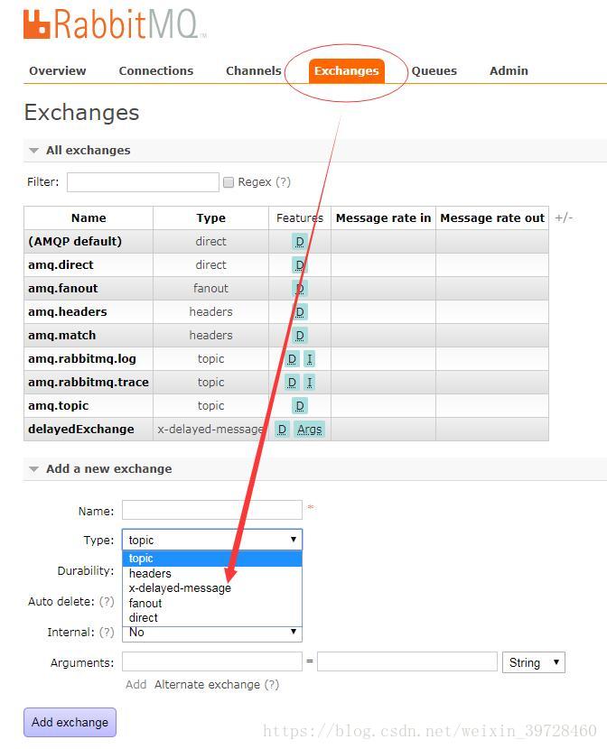
Task: Open the String argument type dropdown
Action: pos(534,662)
